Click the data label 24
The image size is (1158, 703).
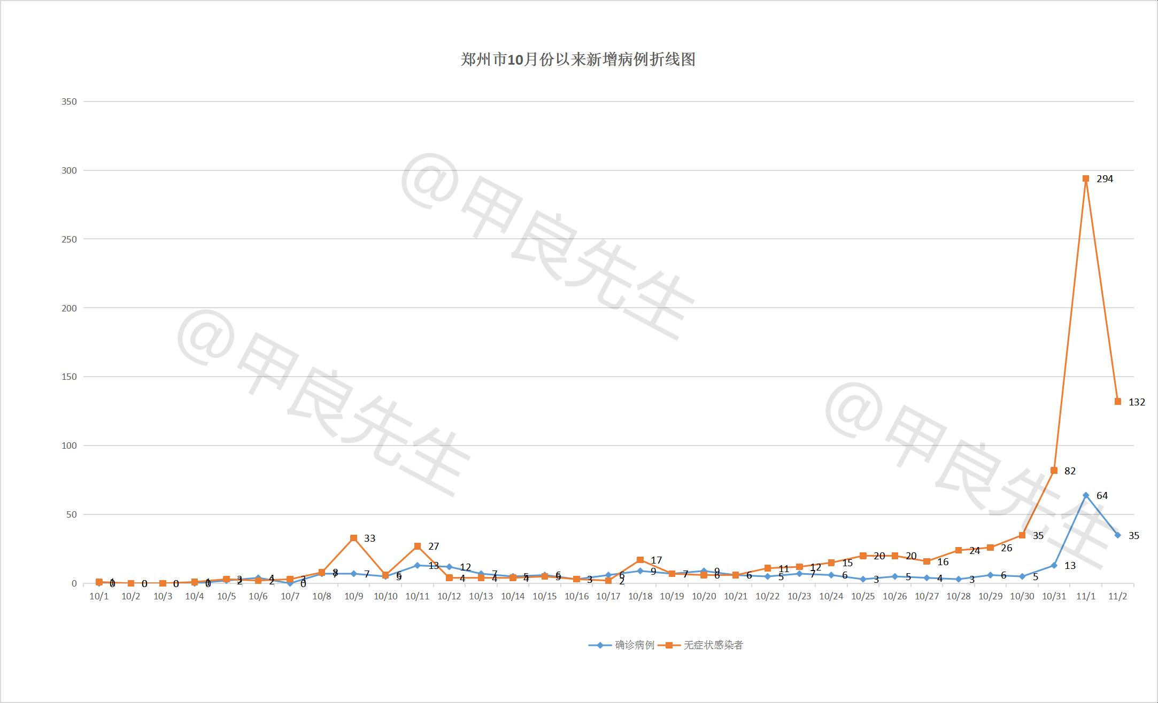click(x=975, y=551)
